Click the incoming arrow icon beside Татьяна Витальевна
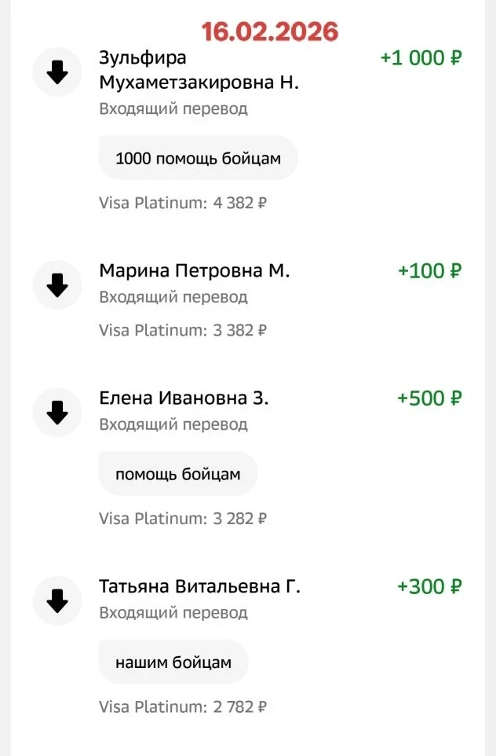The image size is (496, 756). pos(57,601)
